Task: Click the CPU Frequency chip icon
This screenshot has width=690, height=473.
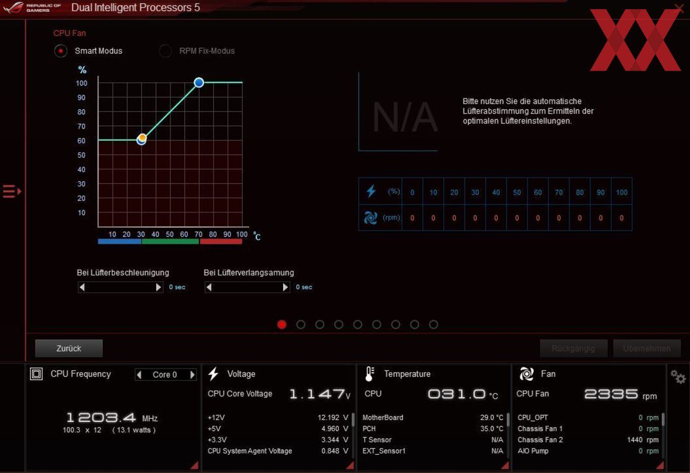Action: point(37,374)
